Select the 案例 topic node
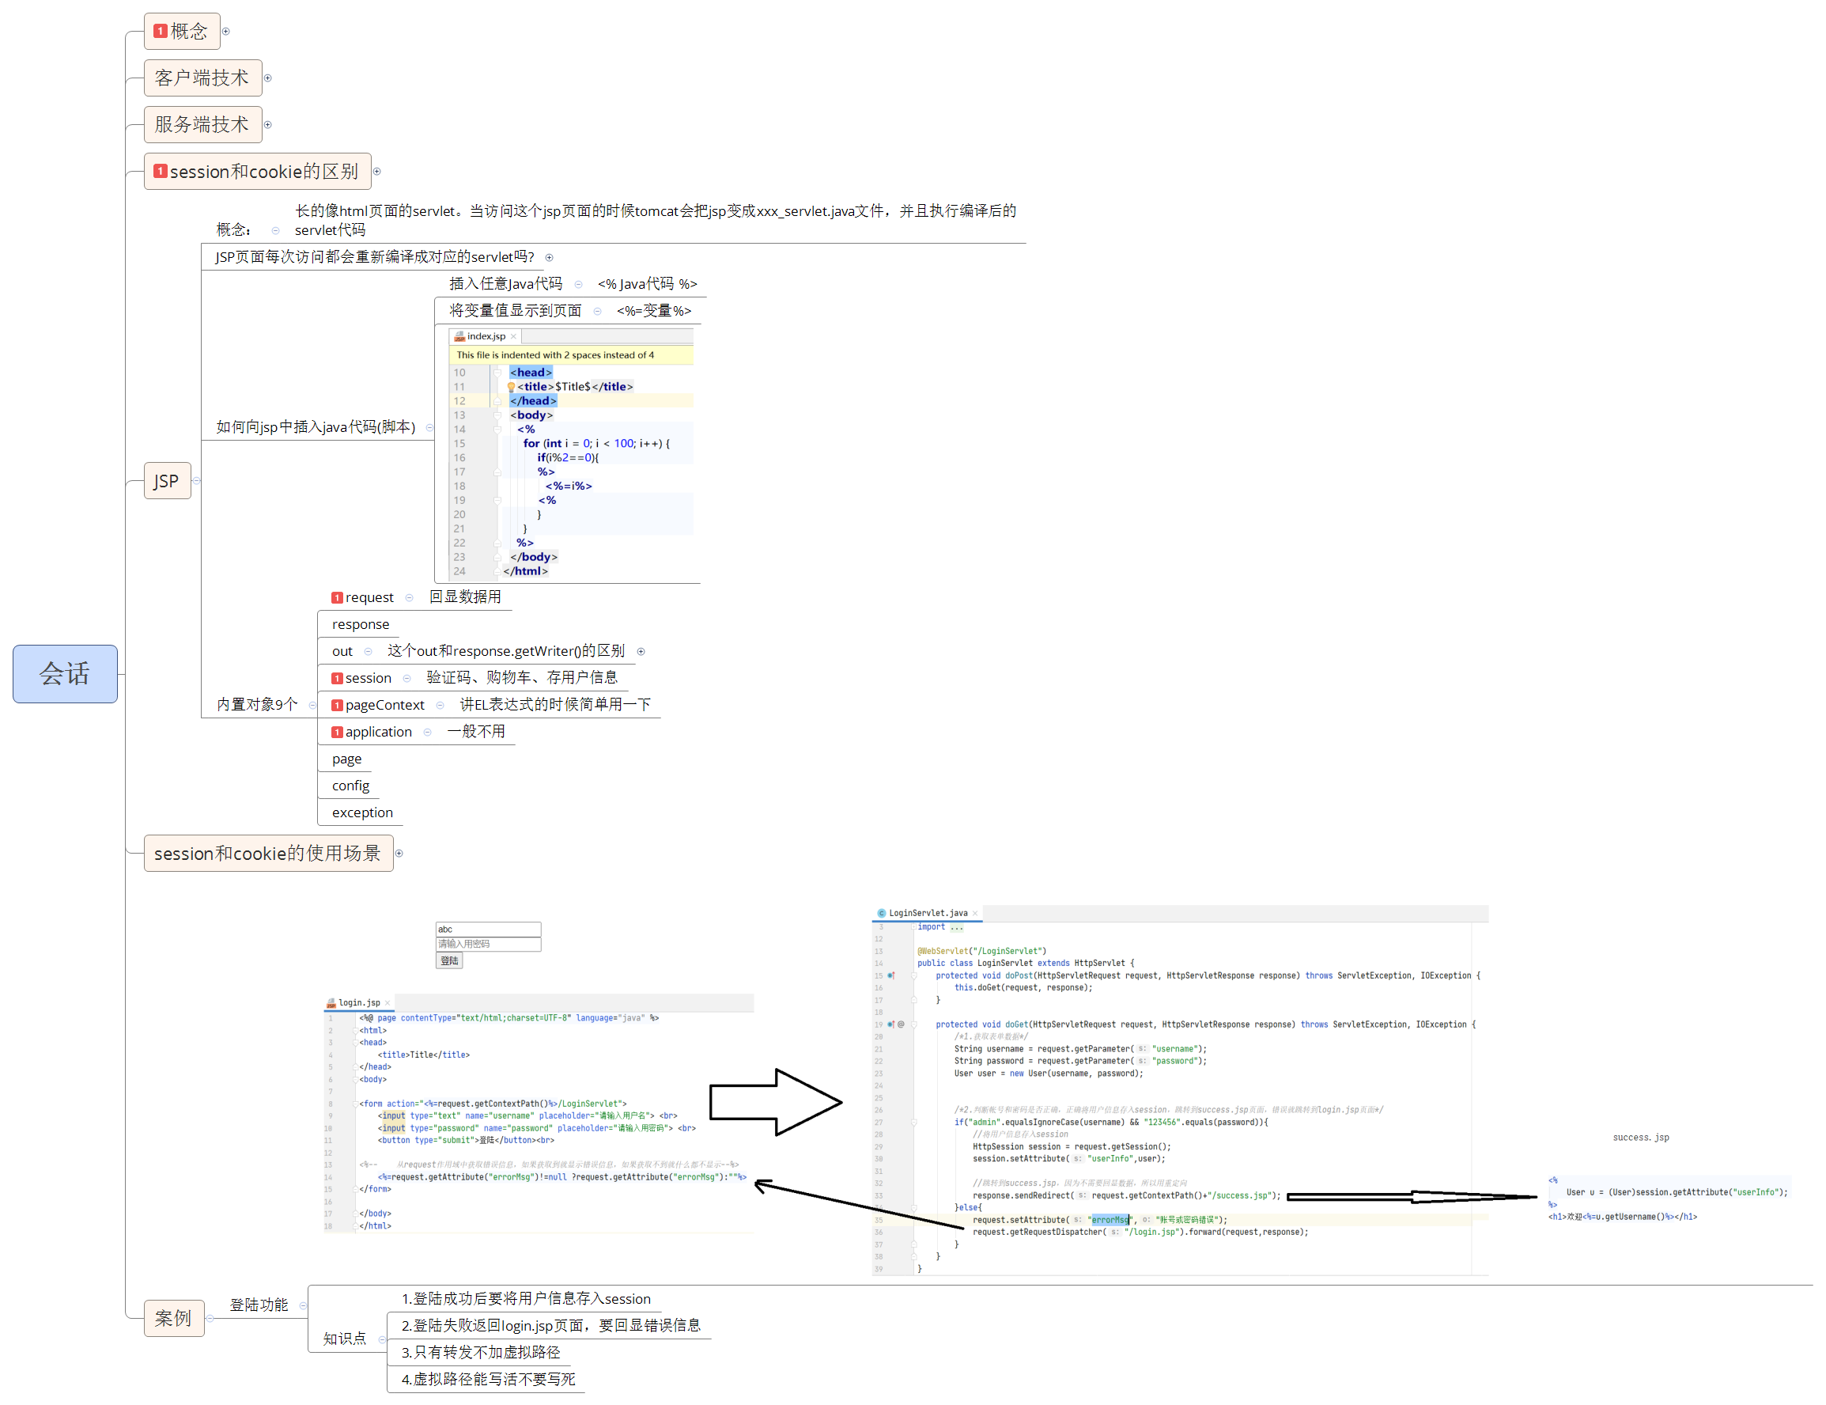This screenshot has height=1405, width=1826. click(173, 1317)
